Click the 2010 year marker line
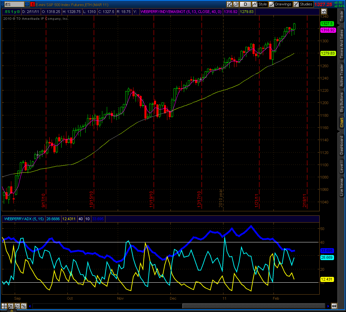Screen dimensions: 346x312 (223, 112)
